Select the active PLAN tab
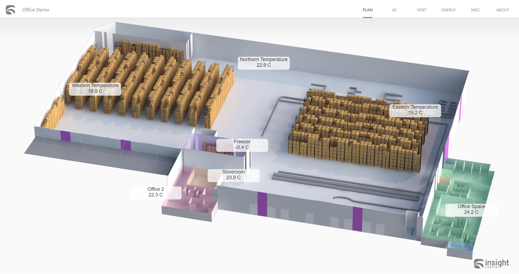The image size is (519, 274). (x=367, y=10)
